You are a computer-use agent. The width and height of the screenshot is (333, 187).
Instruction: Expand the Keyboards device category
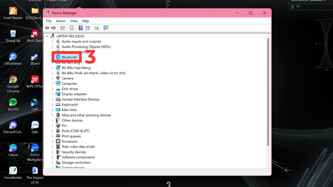pos(52,105)
